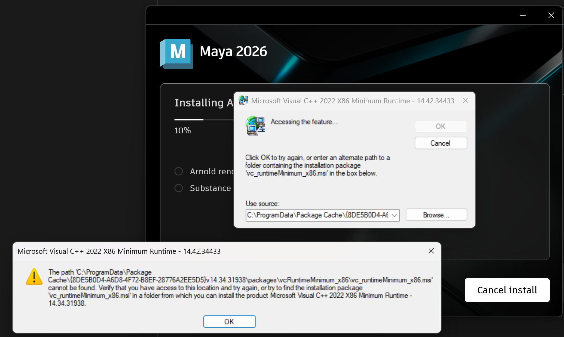
Task: Click OK to retry accessing the feature
Action: 440,126
